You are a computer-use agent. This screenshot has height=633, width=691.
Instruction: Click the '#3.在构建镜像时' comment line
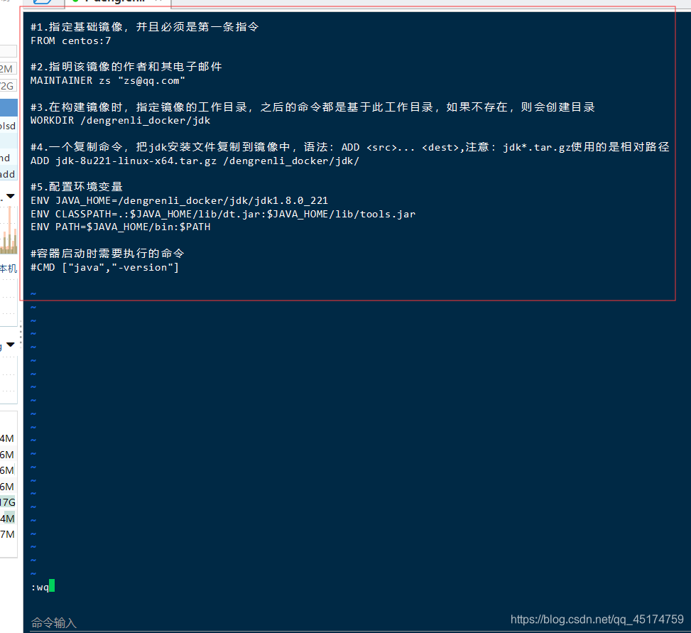pyautogui.click(x=312, y=107)
